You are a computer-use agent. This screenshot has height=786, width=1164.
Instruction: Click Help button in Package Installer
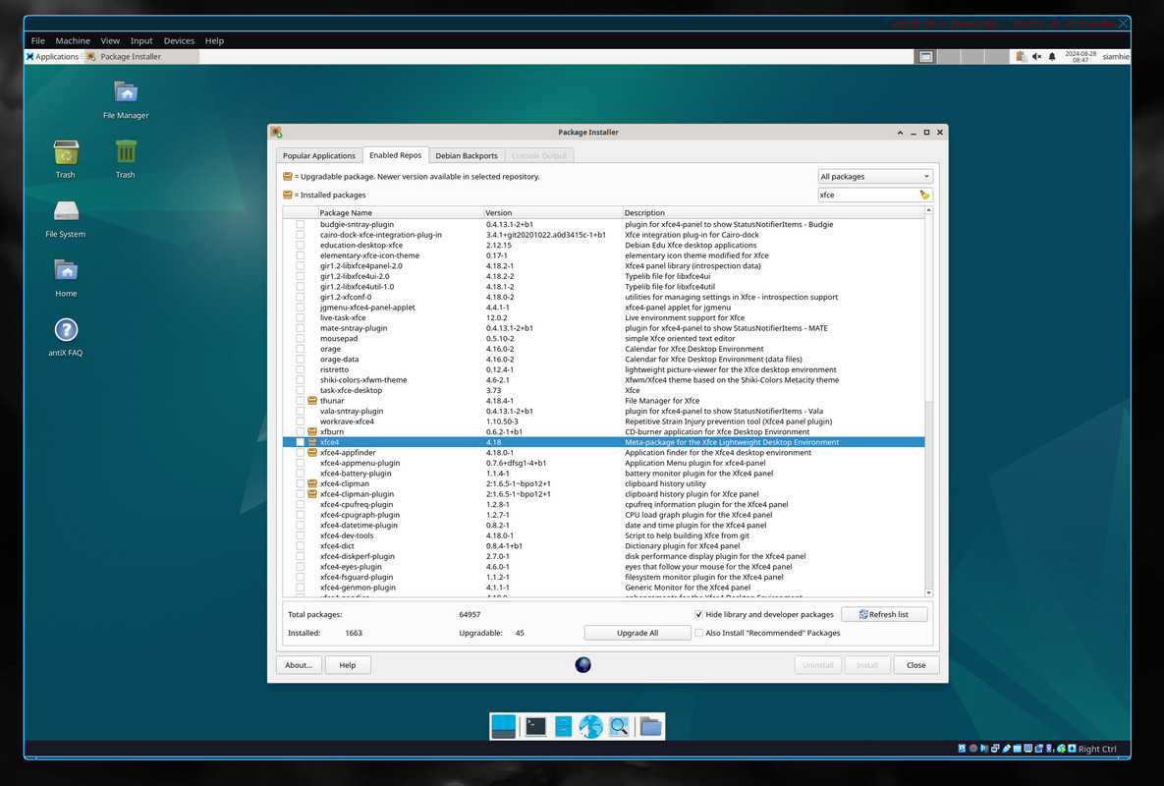pyautogui.click(x=348, y=665)
